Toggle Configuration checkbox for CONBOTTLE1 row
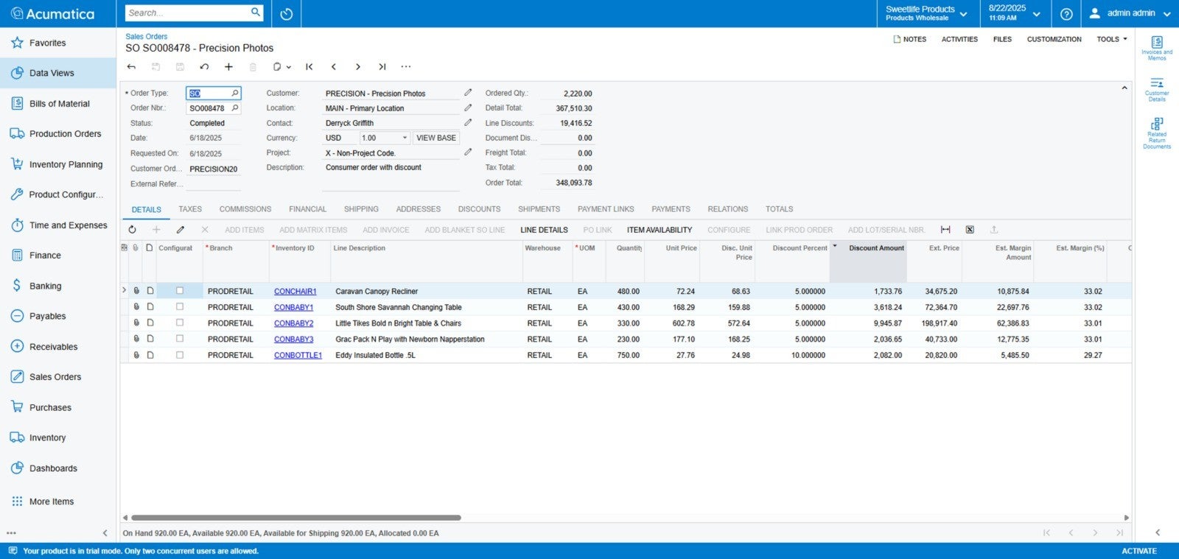This screenshot has width=1179, height=559. coord(180,355)
